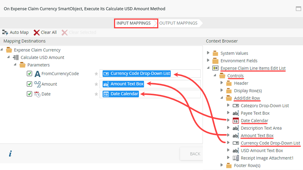Collapse the Add/Edit Row folder

click(x=222, y=98)
